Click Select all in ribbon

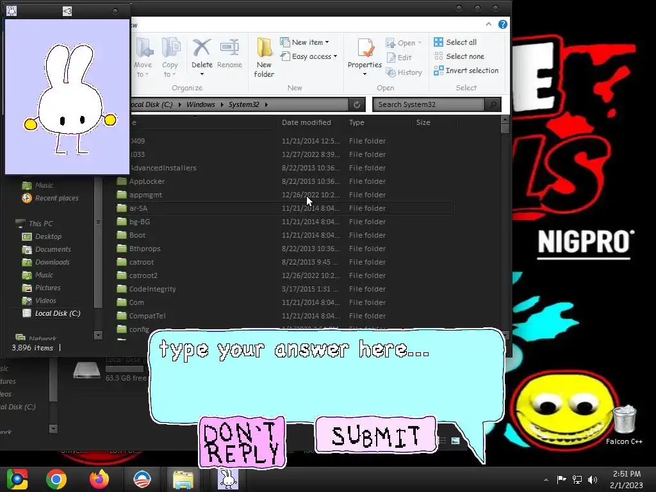pyautogui.click(x=455, y=42)
